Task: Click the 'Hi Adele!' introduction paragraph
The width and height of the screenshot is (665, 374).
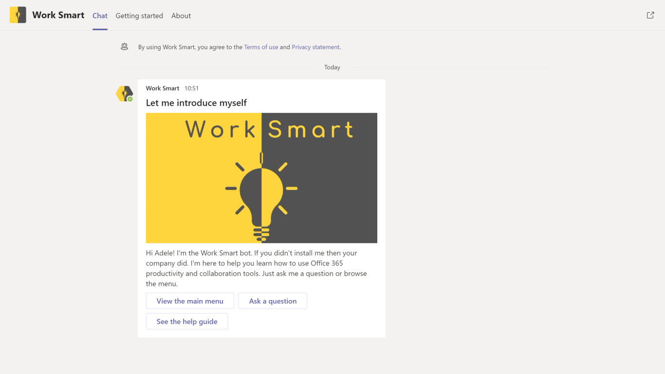Action: (257, 268)
